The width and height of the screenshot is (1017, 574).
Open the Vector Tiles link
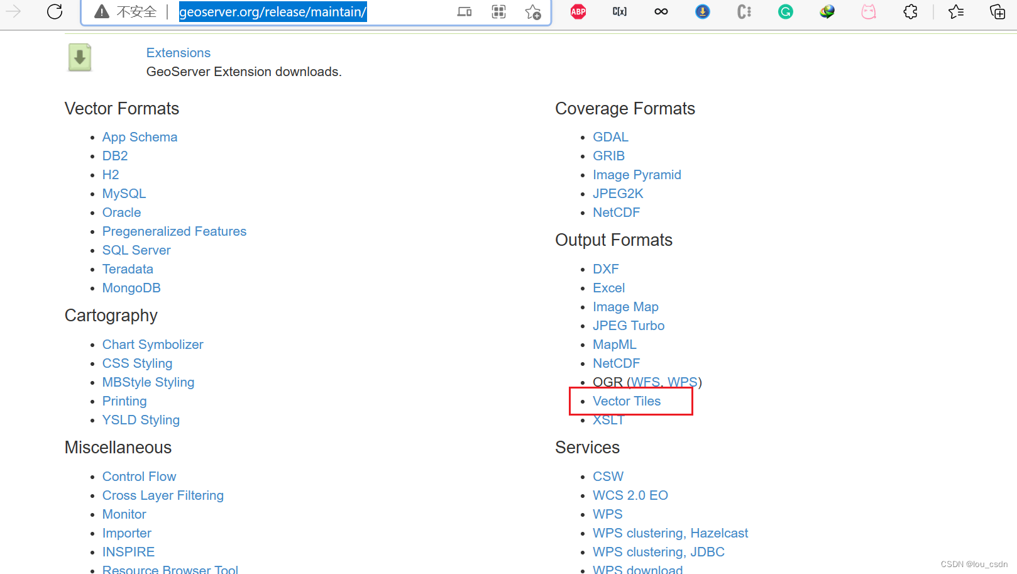(x=627, y=401)
